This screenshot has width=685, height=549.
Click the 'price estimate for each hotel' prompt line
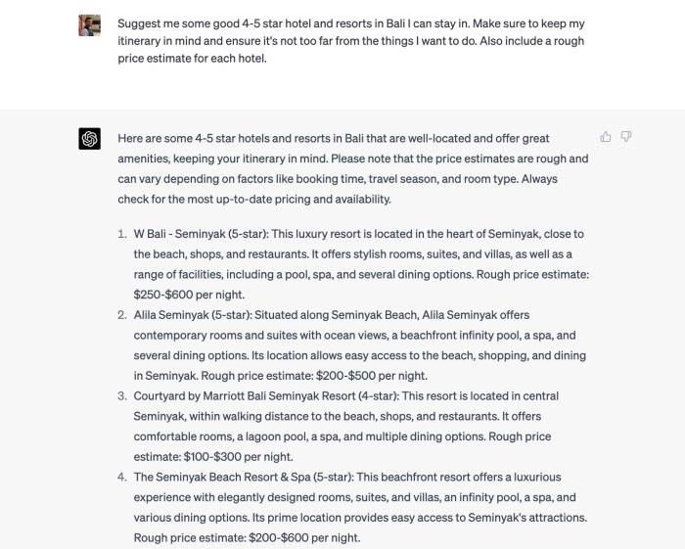tap(192, 58)
